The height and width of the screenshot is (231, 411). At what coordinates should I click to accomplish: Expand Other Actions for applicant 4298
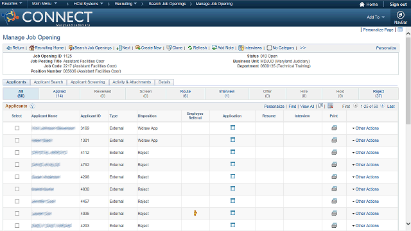[x=365, y=177]
